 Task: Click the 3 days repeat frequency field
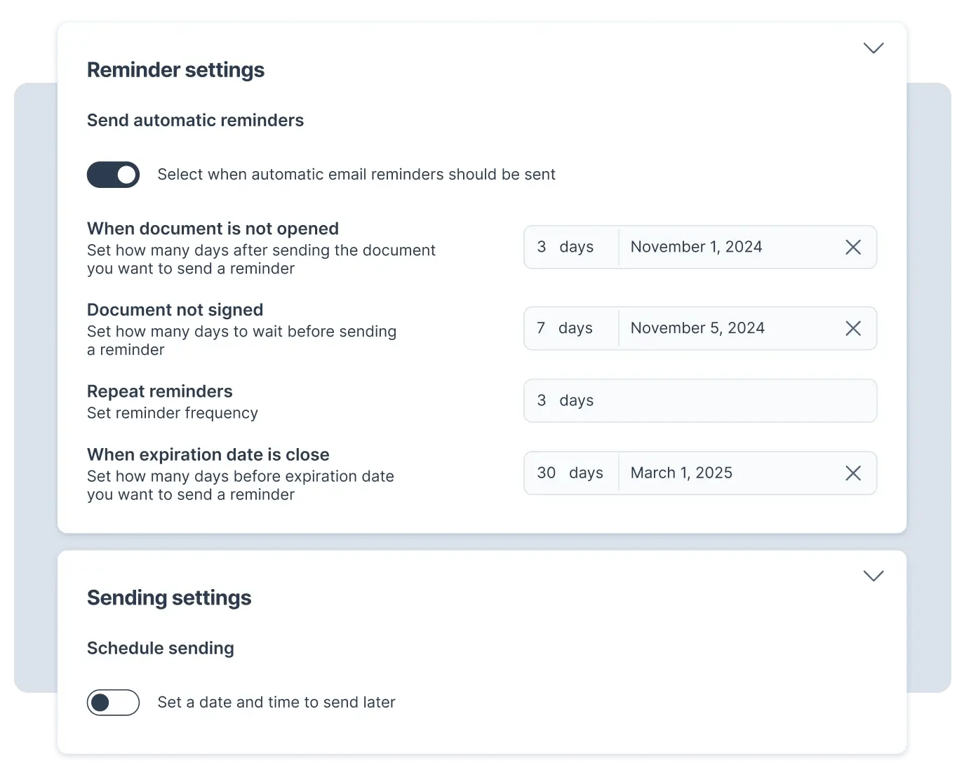click(x=699, y=400)
